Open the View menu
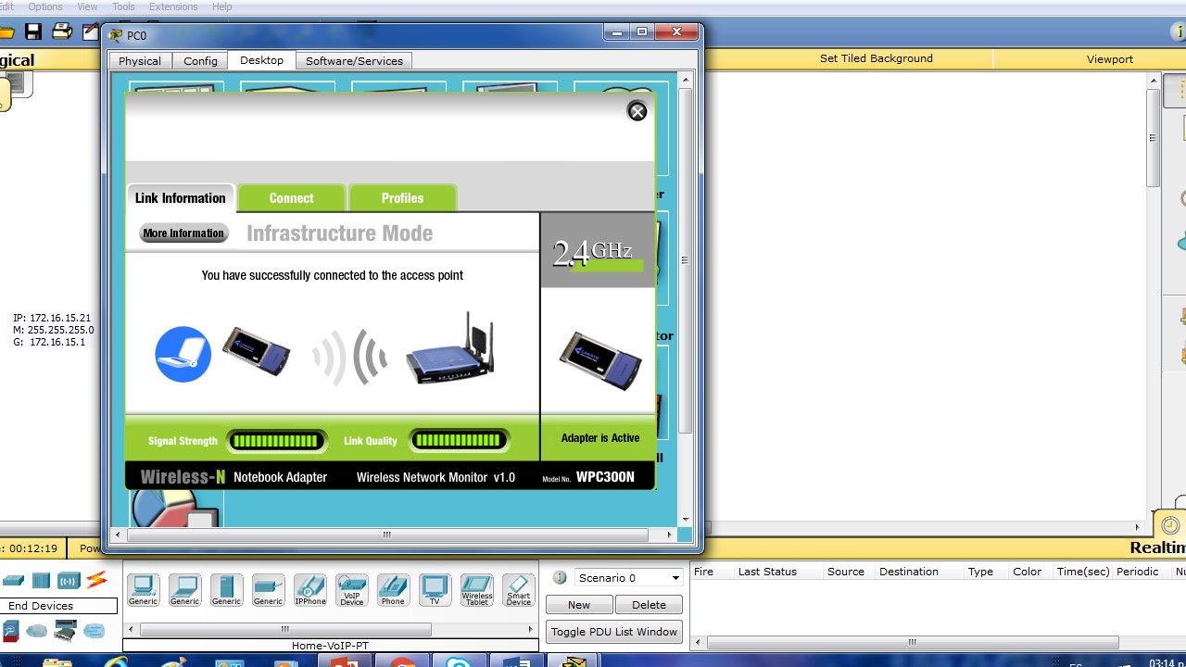The height and width of the screenshot is (667, 1186). [87, 6]
